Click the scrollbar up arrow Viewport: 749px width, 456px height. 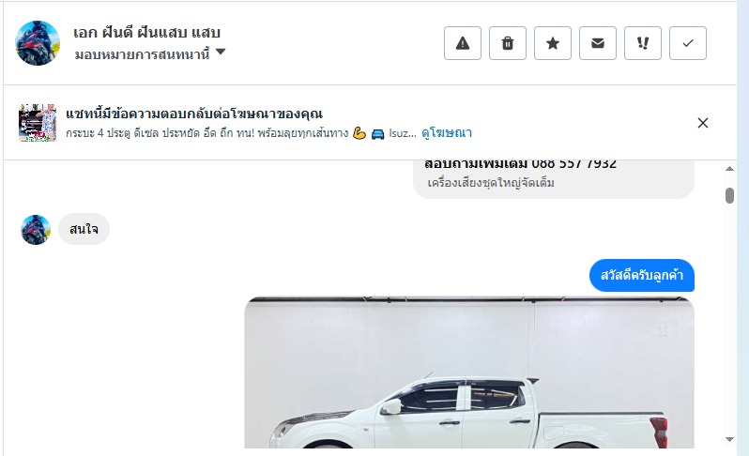[729, 169]
